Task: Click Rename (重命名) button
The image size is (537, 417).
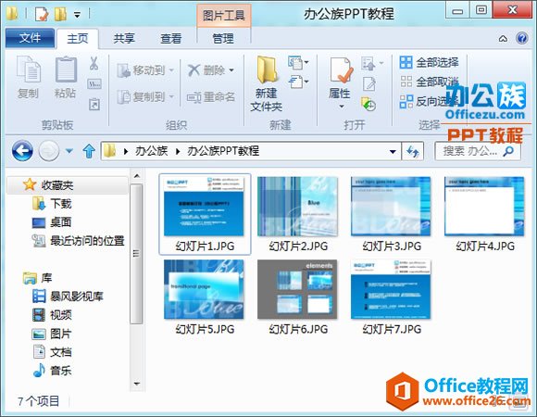Action: coord(211,97)
